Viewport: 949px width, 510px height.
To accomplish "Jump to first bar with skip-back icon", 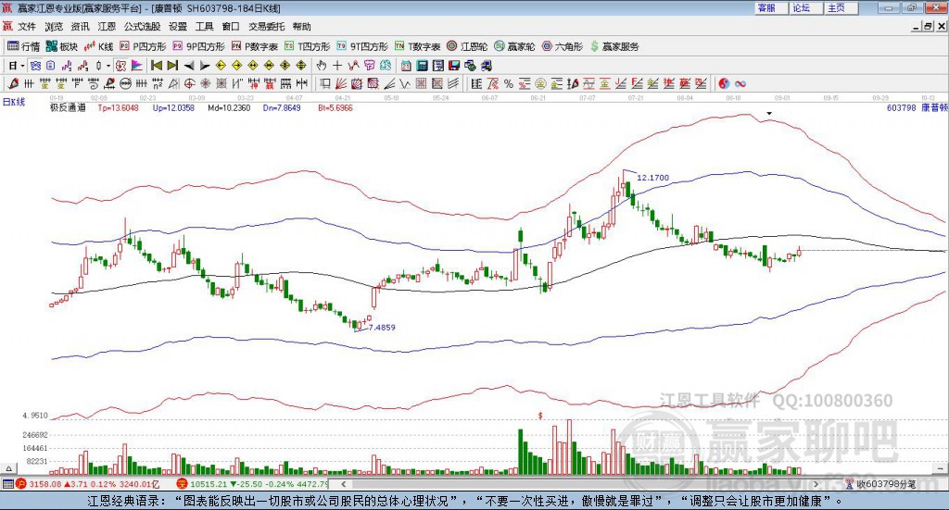I will 156,66.
